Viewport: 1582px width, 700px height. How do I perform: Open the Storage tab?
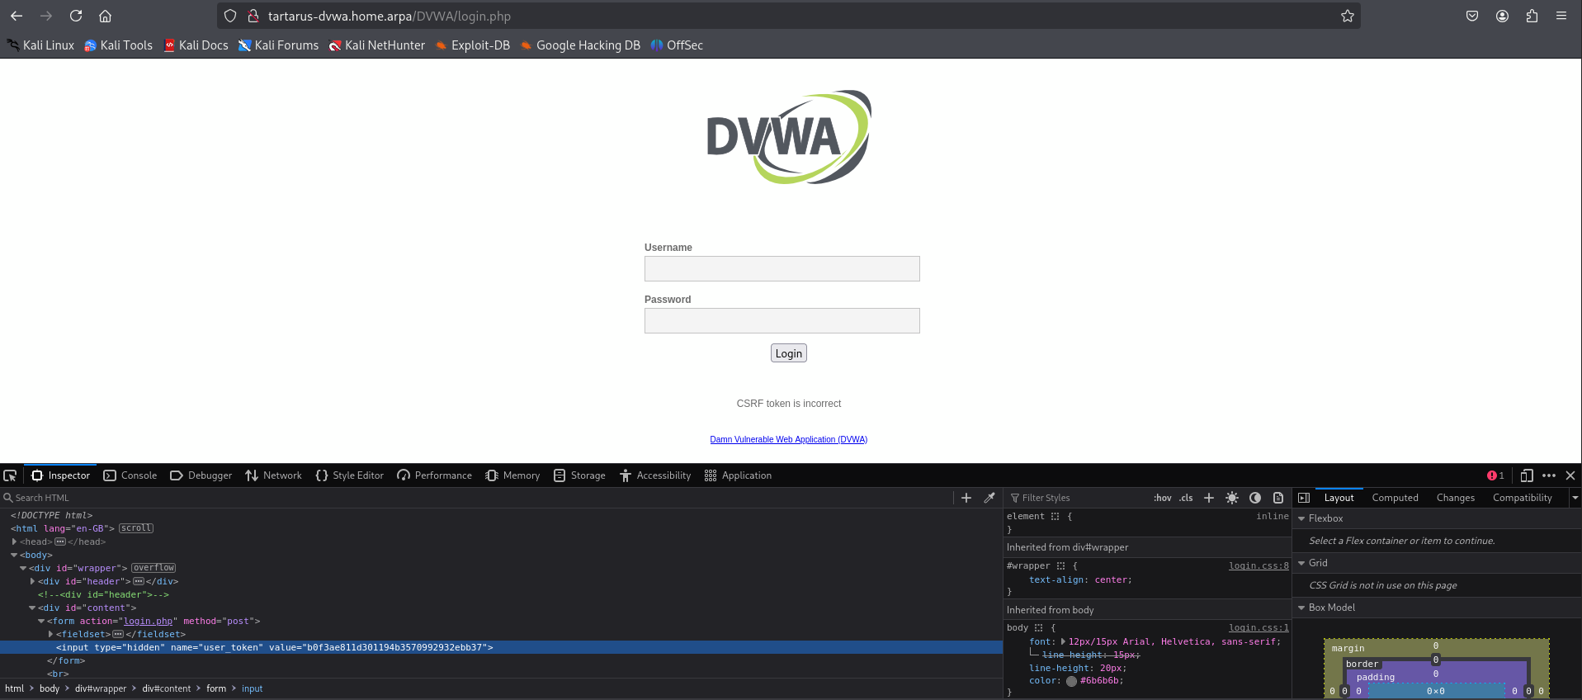(x=579, y=475)
